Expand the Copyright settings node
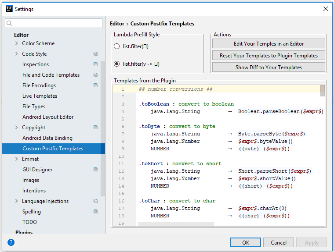The image size is (334, 252). 17,128
